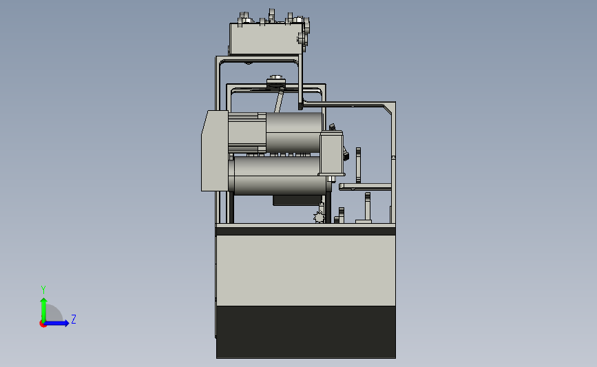Select the upper motor cylinder in the model

click(x=293, y=132)
